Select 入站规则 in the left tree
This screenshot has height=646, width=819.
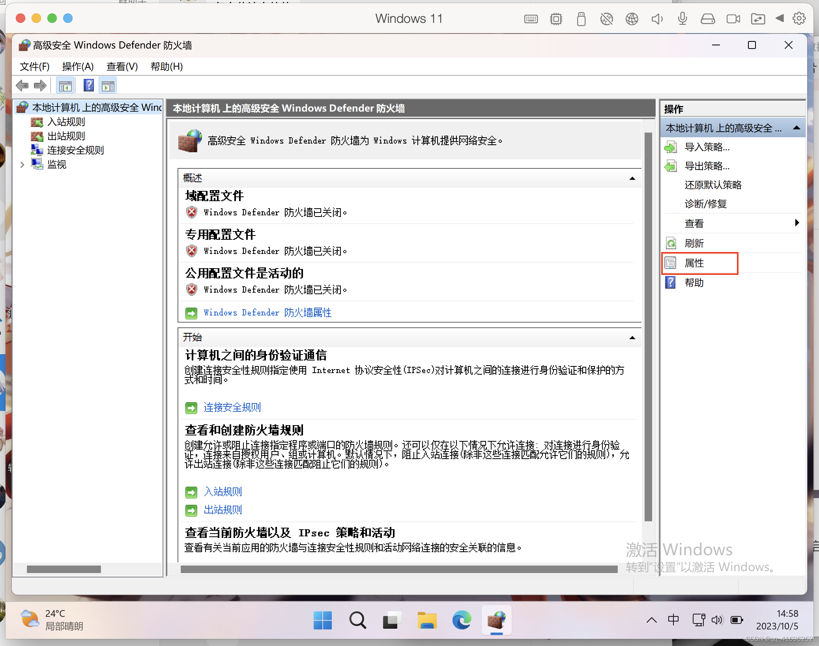[x=66, y=122]
